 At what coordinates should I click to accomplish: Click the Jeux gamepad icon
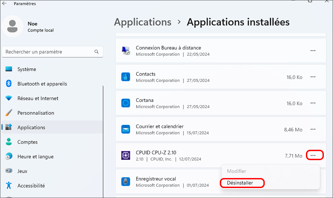point(9,171)
